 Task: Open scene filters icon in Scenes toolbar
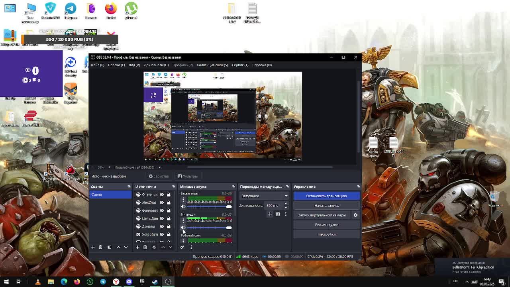coord(109,247)
